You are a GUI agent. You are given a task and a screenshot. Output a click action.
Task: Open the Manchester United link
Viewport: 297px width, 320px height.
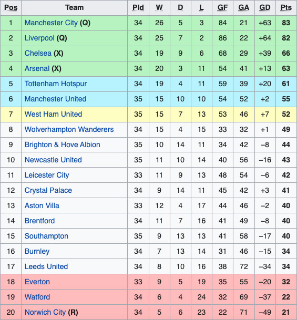coord(55,99)
